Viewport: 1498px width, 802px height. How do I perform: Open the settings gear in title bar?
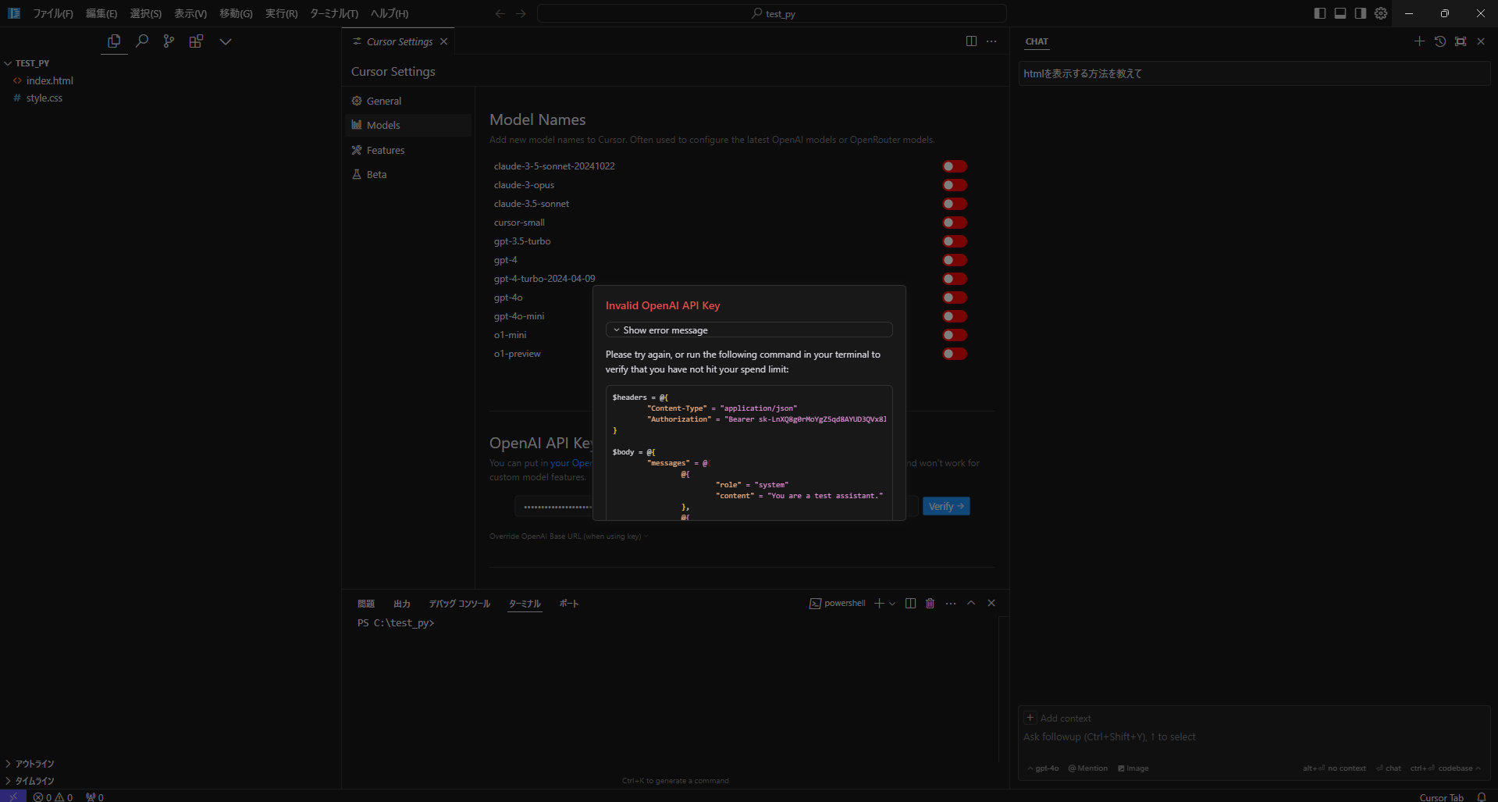pos(1381,13)
